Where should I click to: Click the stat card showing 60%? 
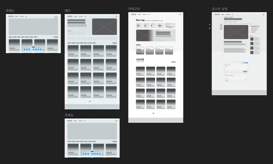[160, 25]
